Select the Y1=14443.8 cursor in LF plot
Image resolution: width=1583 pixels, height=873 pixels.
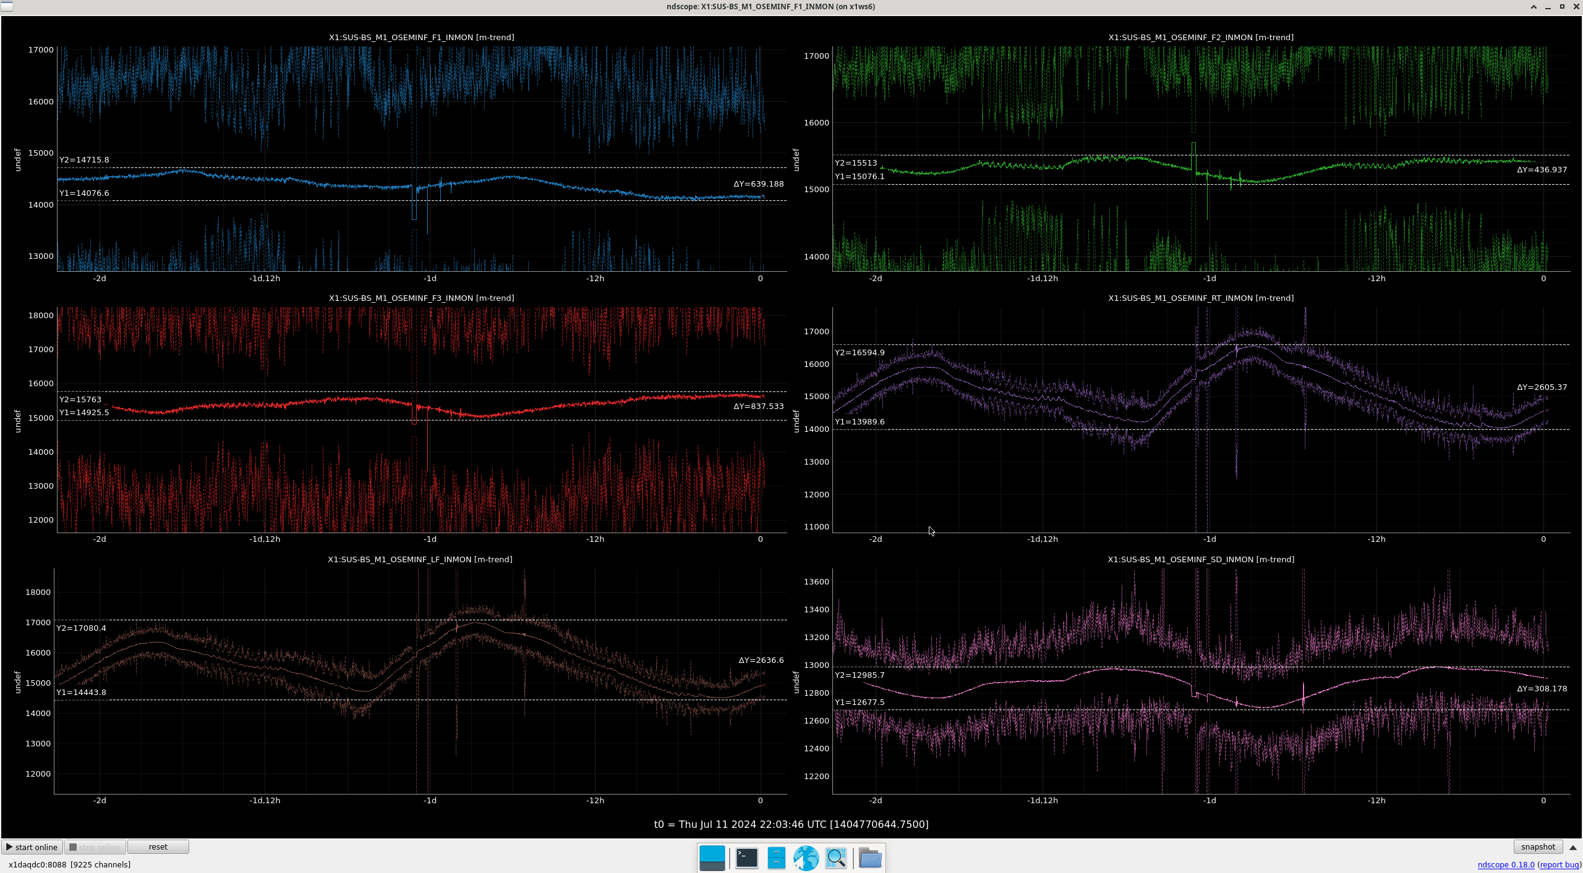coord(81,692)
